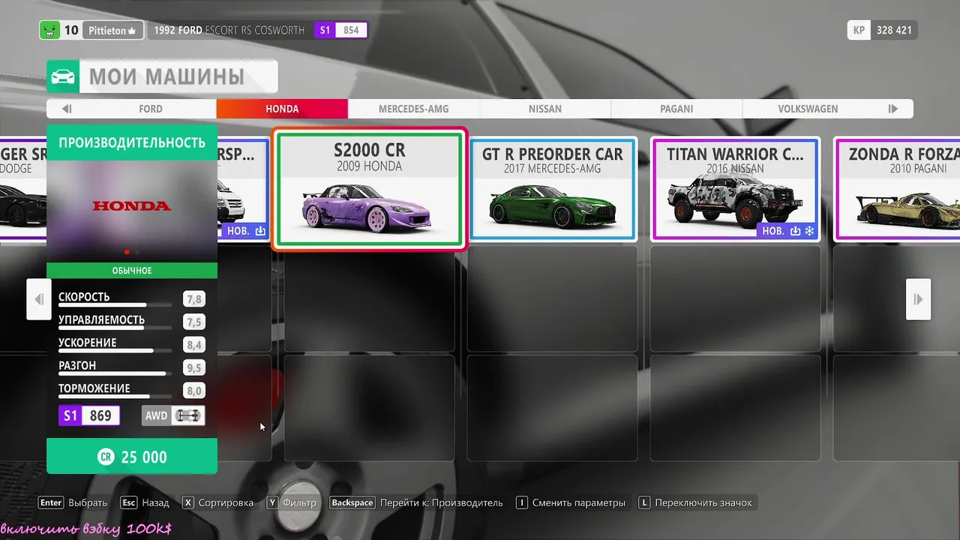This screenshot has width=960, height=540.
Task: Click the X key sort hint icon
Action: click(x=187, y=502)
